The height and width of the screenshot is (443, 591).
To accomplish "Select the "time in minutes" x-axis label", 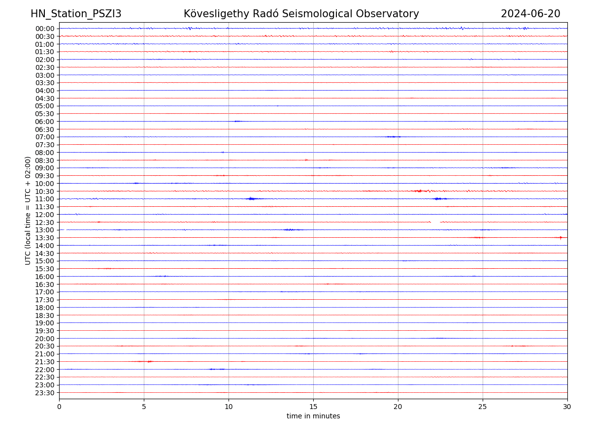I will pyautogui.click(x=313, y=416).
